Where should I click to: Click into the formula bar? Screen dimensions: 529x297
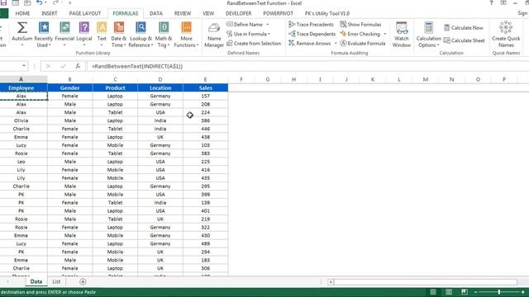tap(307, 66)
